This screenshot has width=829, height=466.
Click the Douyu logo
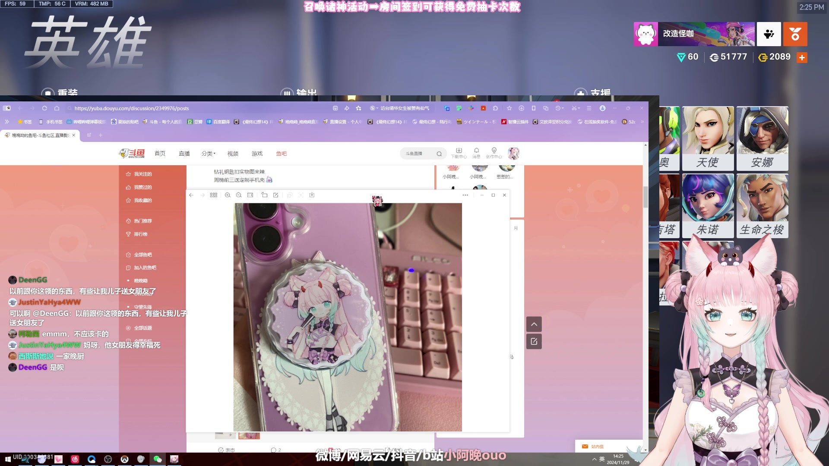pyautogui.click(x=132, y=153)
